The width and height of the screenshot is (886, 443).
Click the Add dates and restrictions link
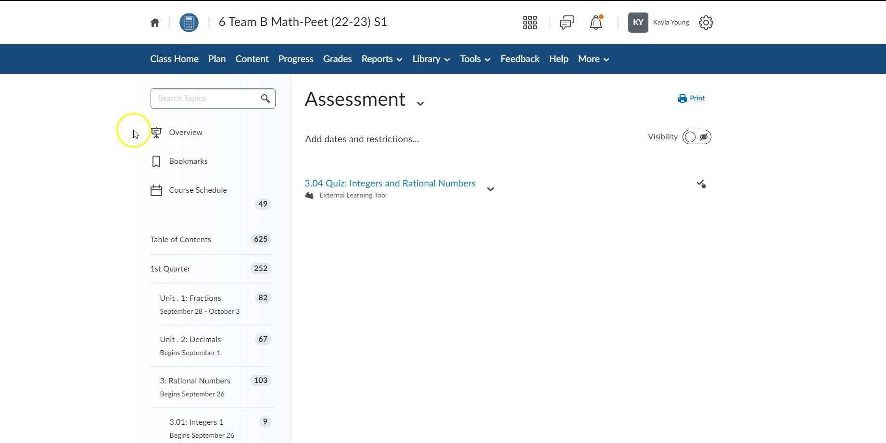(362, 139)
